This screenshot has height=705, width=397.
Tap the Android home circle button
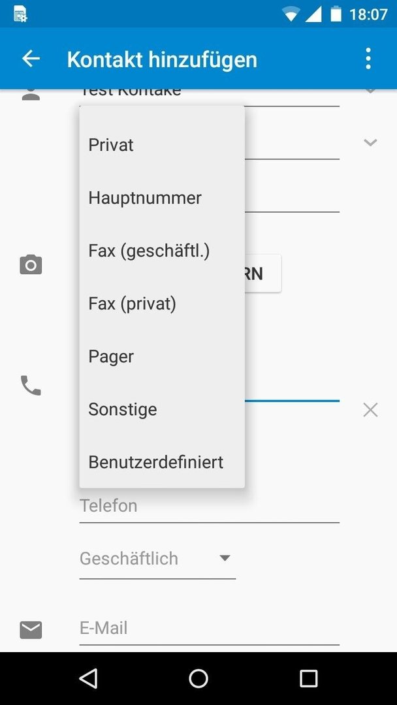pos(198,678)
